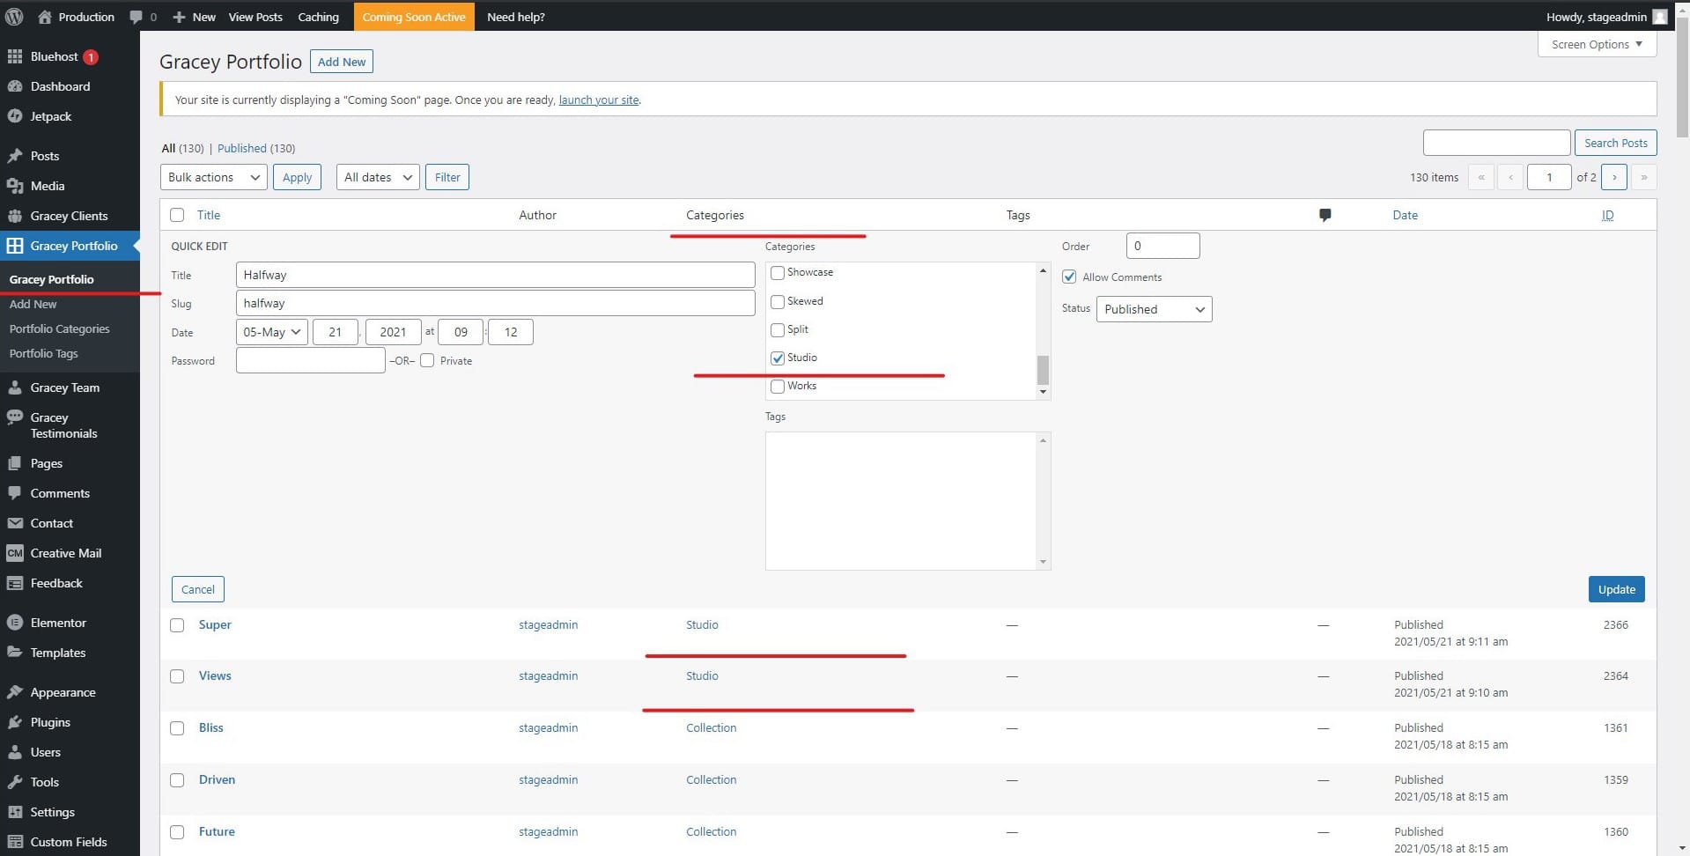Screen dimensions: 1690x856
Task: Toggle the Allow Comments checkbox
Action: pyautogui.click(x=1069, y=277)
